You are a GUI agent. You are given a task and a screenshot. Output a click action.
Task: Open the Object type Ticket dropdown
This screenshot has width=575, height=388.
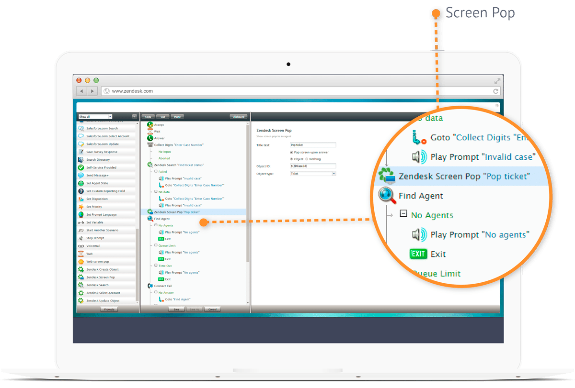point(313,174)
